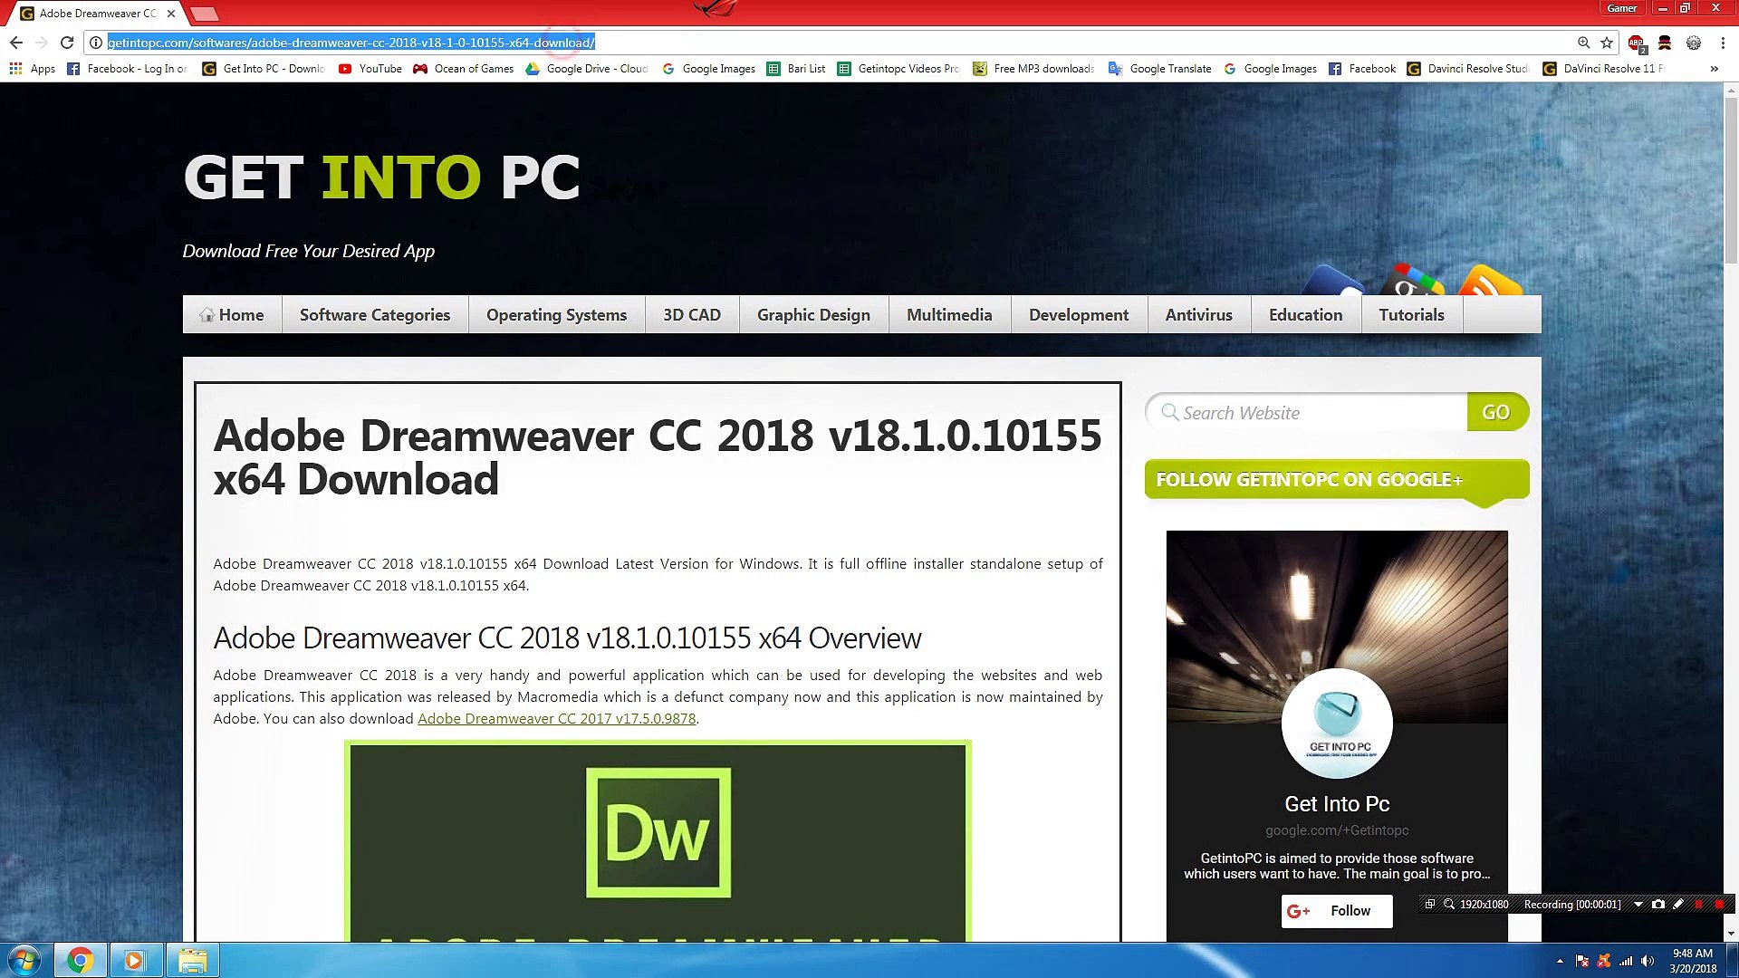Screen dimensions: 1739x978
Task: Toggle the system volume speaker icon
Action: [x=1648, y=961]
